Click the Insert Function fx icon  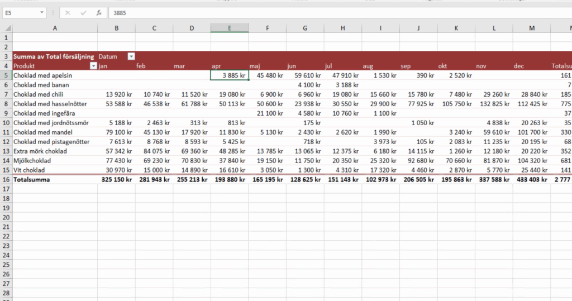[99, 12]
